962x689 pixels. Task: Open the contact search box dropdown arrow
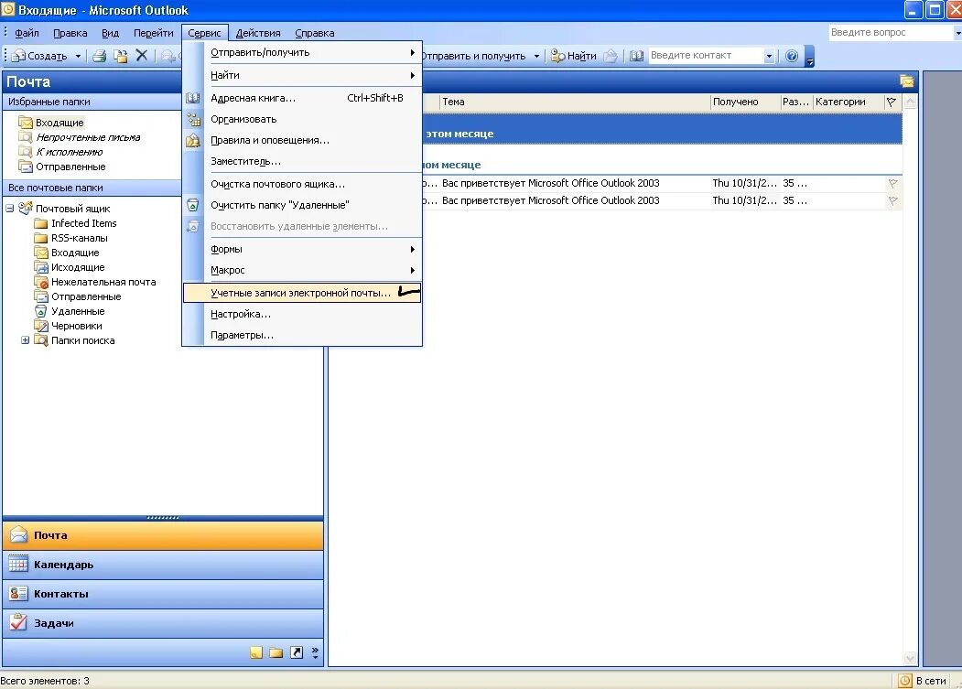point(769,56)
